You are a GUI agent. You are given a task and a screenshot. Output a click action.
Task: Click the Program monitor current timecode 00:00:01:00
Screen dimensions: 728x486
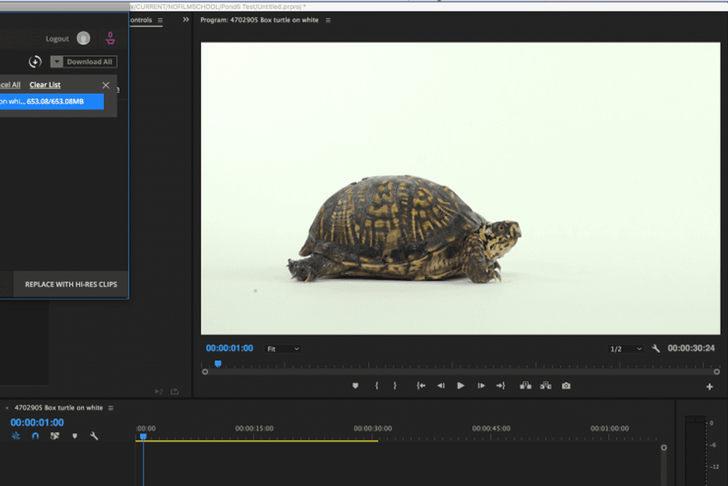click(x=230, y=348)
